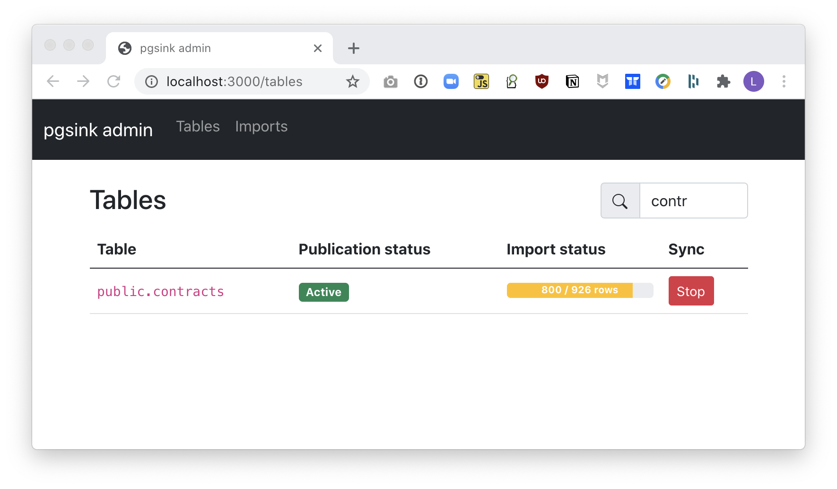Switch to the Imports page
The width and height of the screenshot is (837, 489).
tap(261, 126)
